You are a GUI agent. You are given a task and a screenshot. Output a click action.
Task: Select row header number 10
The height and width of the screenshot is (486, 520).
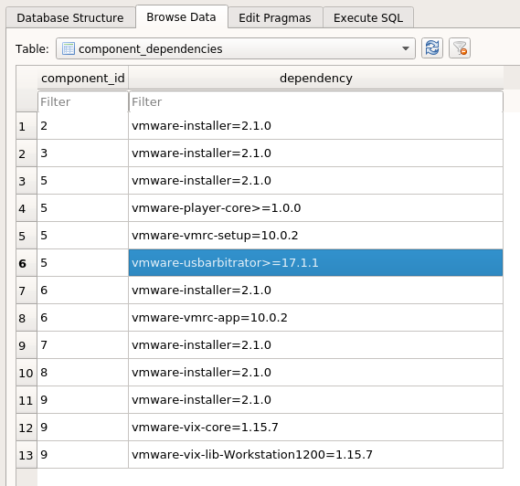[27, 373]
